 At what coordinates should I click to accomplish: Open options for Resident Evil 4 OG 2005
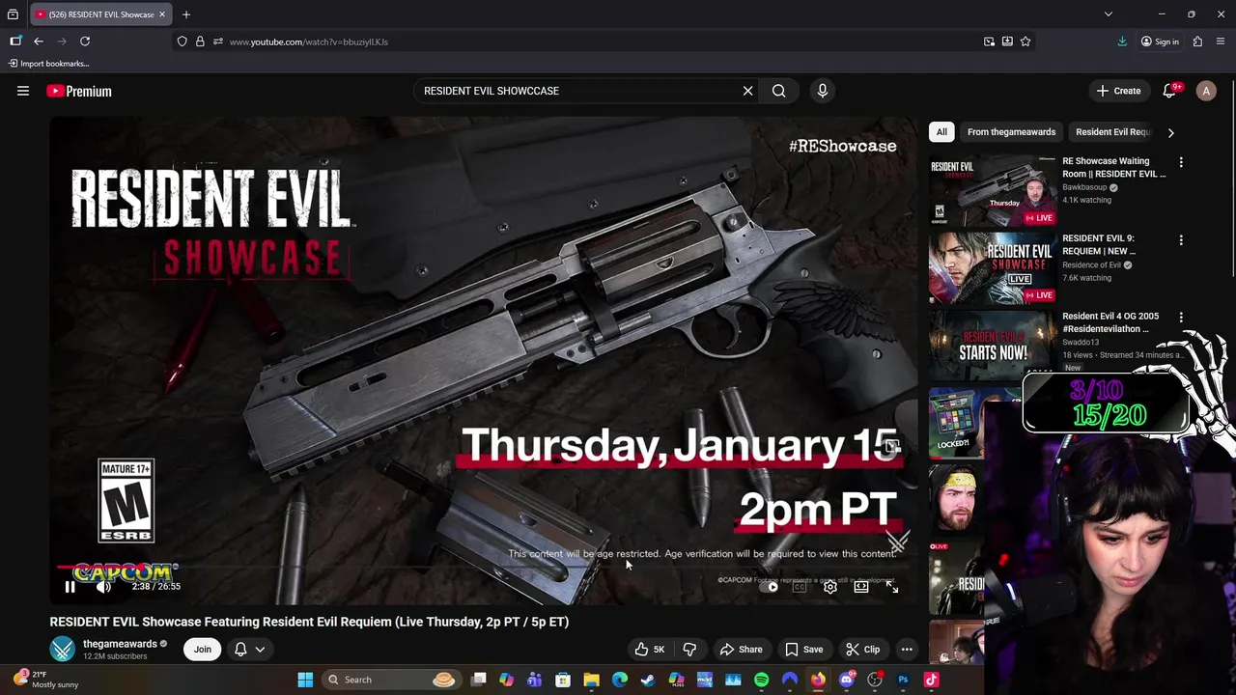click(x=1181, y=317)
